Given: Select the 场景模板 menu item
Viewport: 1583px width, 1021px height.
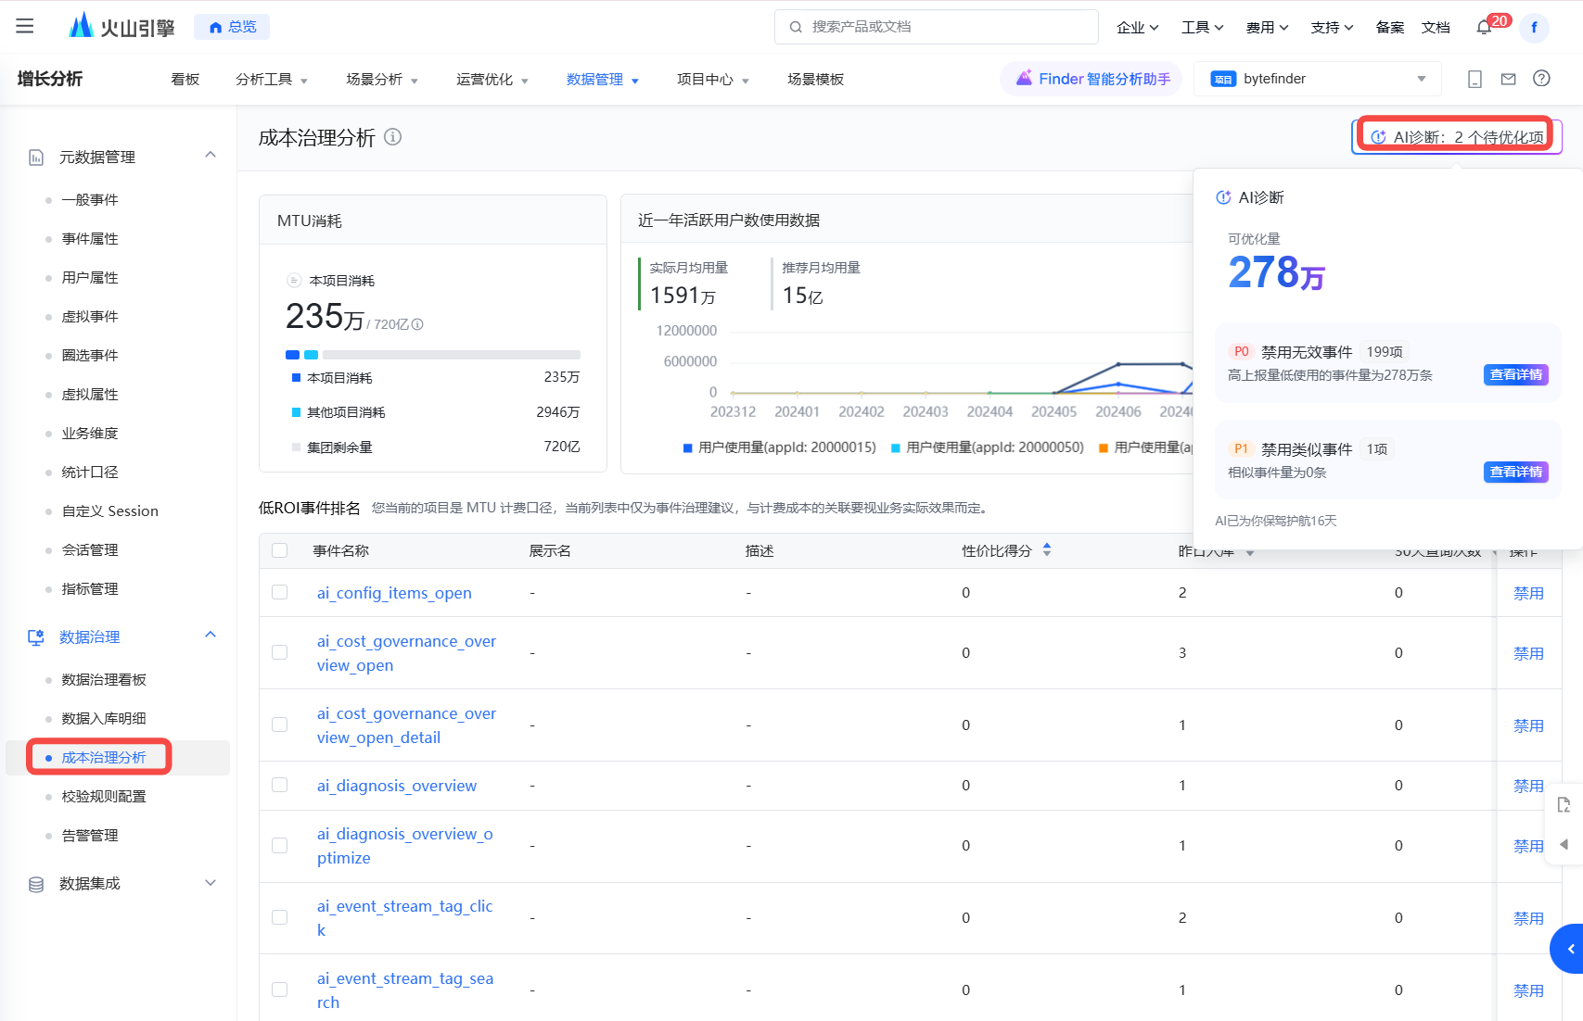Looking at the screenshot, I should [x=815, y=80].
